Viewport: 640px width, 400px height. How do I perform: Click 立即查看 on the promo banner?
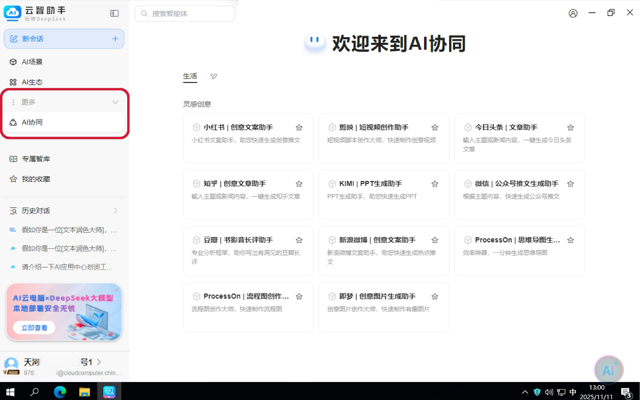34,328
